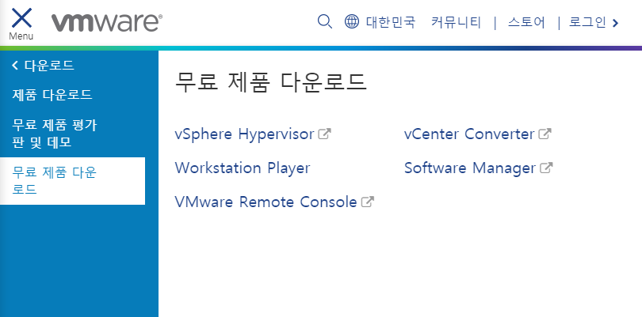Open the vCenter Converter link
The width and height of the screenshot is (642, 317).
coord(469,134)
